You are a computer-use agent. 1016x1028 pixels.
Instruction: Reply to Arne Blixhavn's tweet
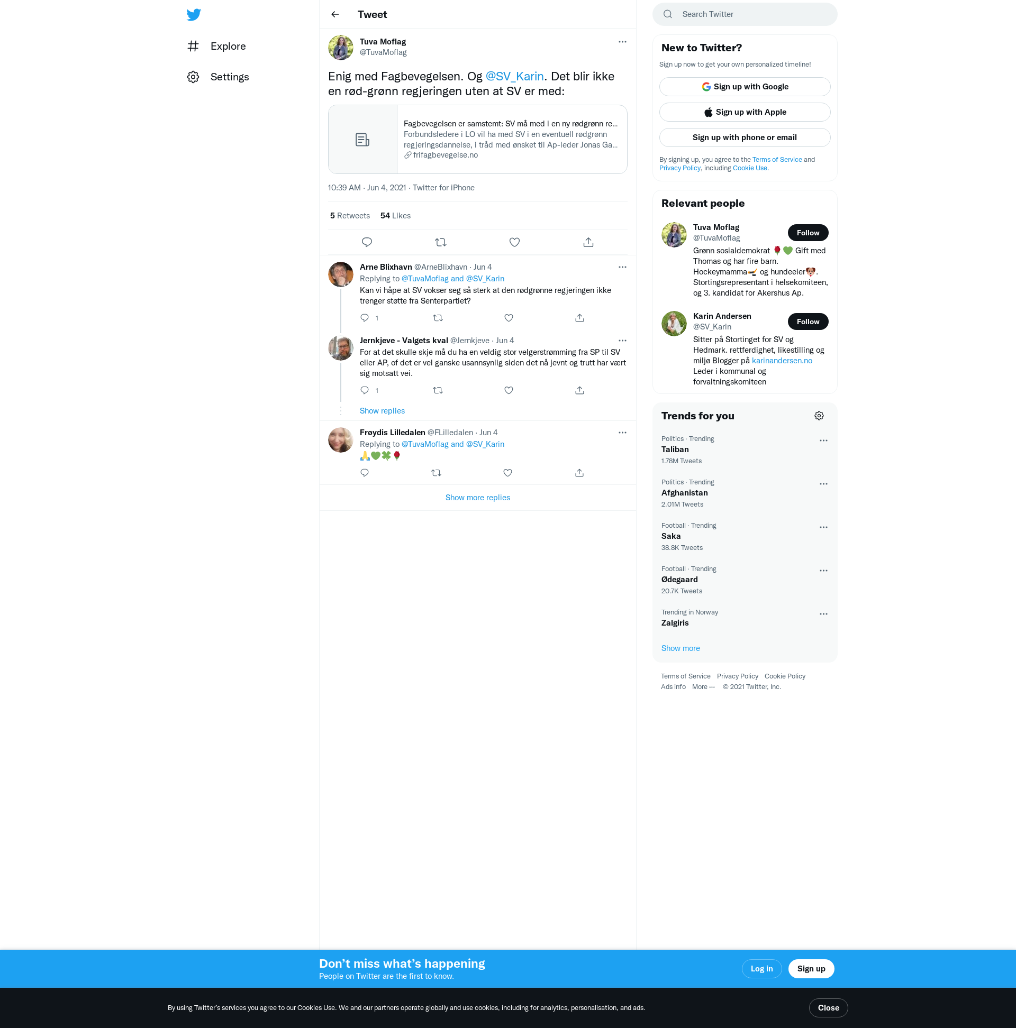pyautogui.click(x=365, y=318)
